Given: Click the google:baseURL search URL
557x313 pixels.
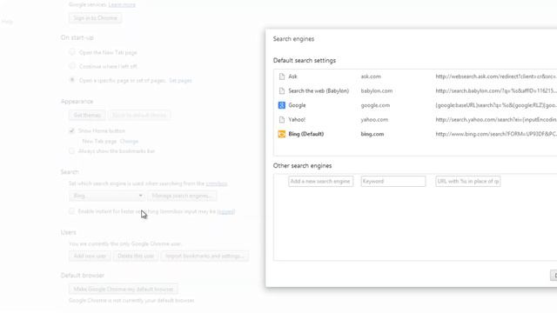Looking at the screenshot, I should (x=496, y=105).
